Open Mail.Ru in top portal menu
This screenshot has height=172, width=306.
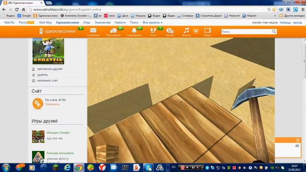pos(10,22)
